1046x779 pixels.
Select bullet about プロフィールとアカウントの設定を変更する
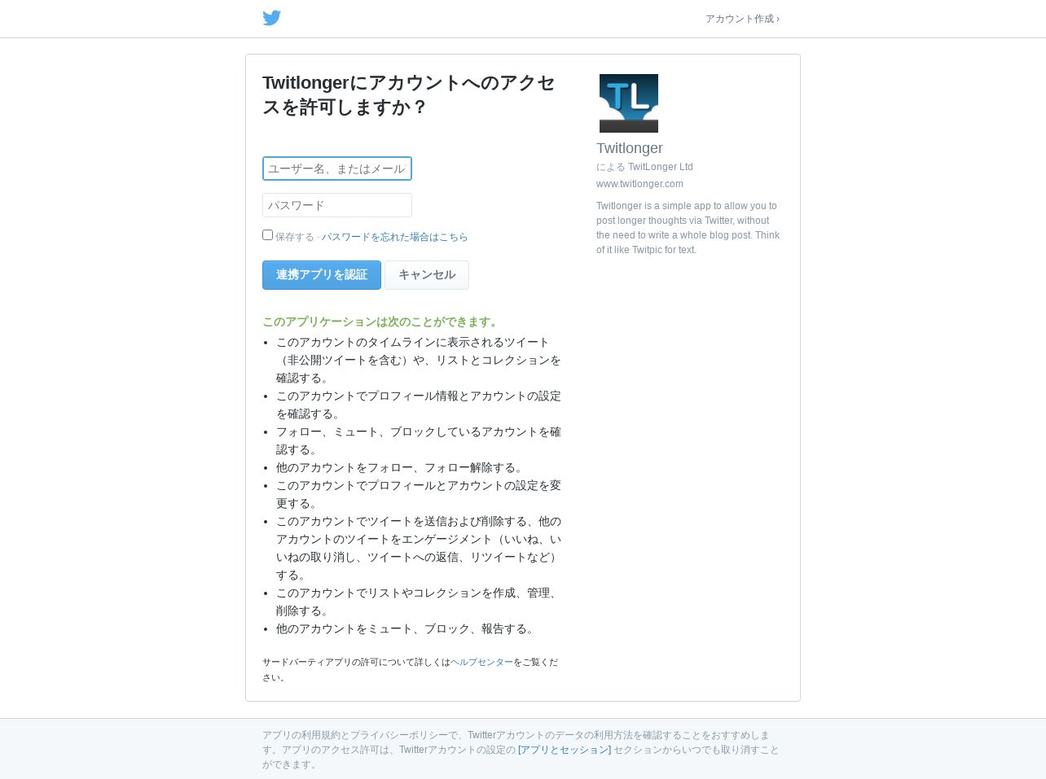tap(419, 494)
